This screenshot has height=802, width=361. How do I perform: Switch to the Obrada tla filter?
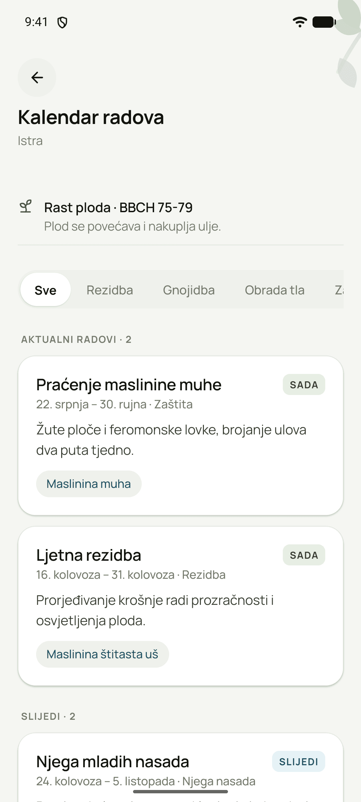point(275,290)
